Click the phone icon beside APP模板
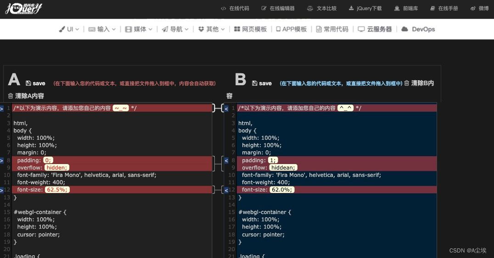Screen dimensions: 494x258 click(278, 29)
